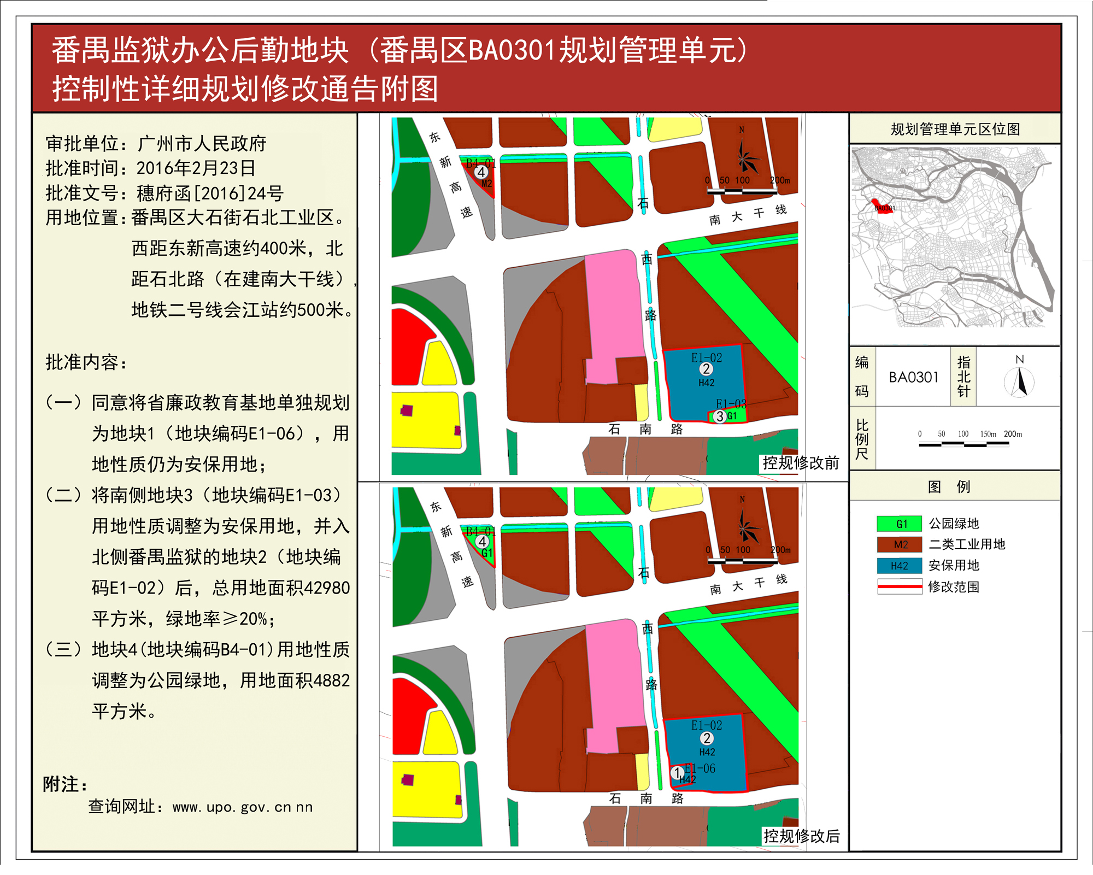Click the 石南路 road label in the 控规修改后 map

(647, 798)
